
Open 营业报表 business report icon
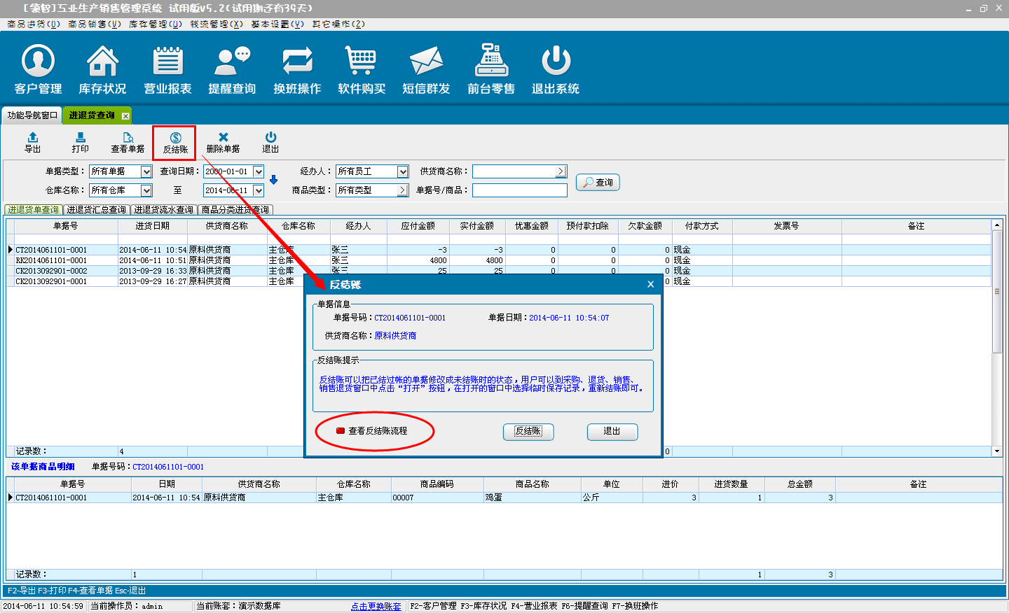click(167, 69)
